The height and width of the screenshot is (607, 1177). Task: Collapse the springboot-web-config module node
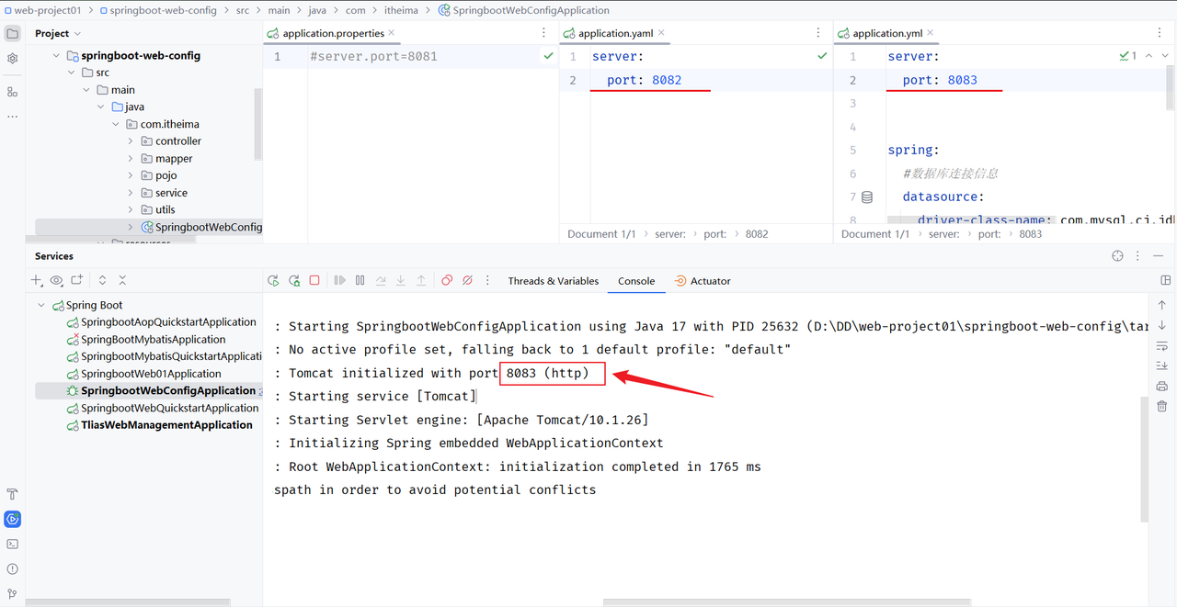click(x=56, y=55)
